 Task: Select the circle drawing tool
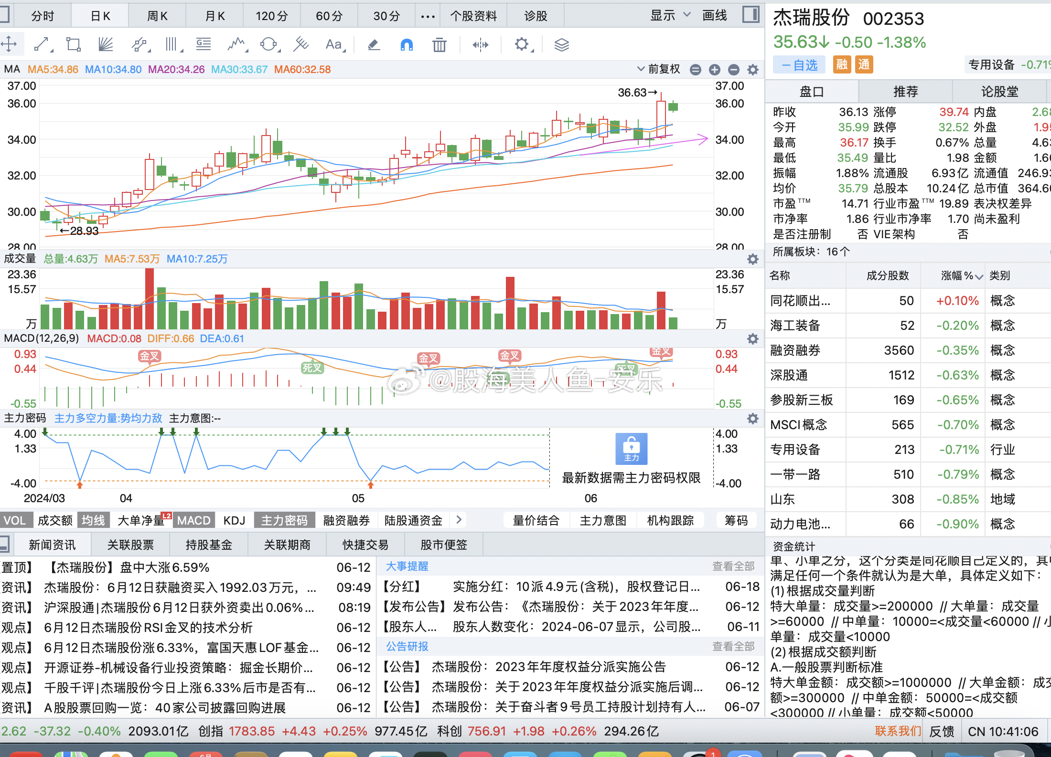268,44
